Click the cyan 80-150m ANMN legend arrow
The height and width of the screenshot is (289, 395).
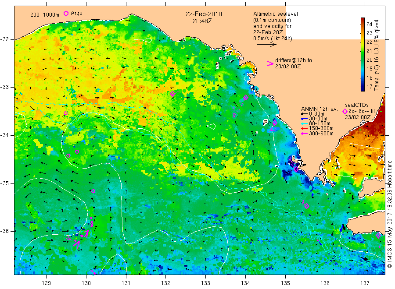coord(304,123)
